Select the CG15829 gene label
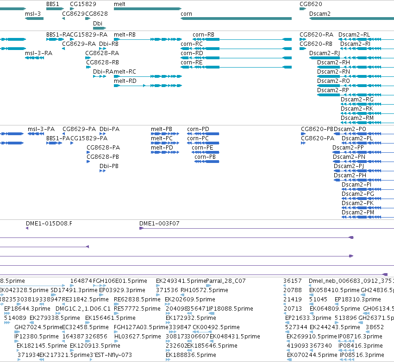The image size is (394, 362). pos(83,4)
